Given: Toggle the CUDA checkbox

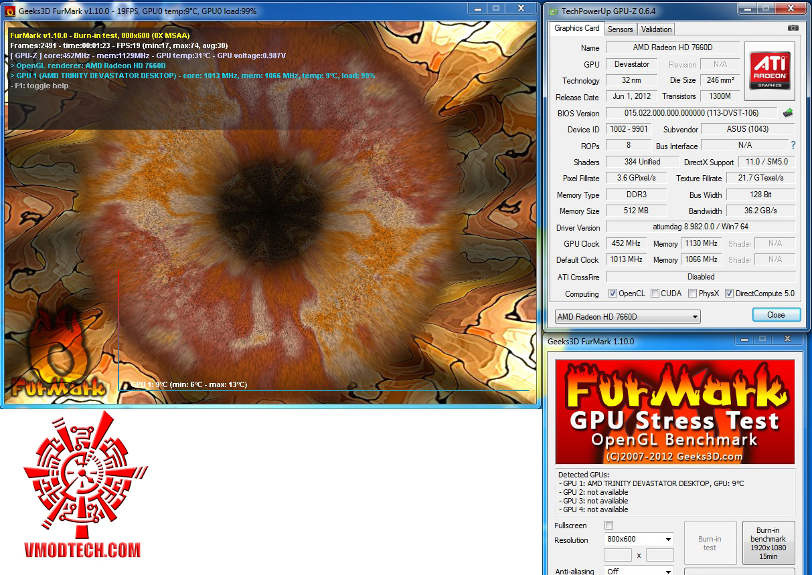Looking at the screenshot, I should pos(655,294).
